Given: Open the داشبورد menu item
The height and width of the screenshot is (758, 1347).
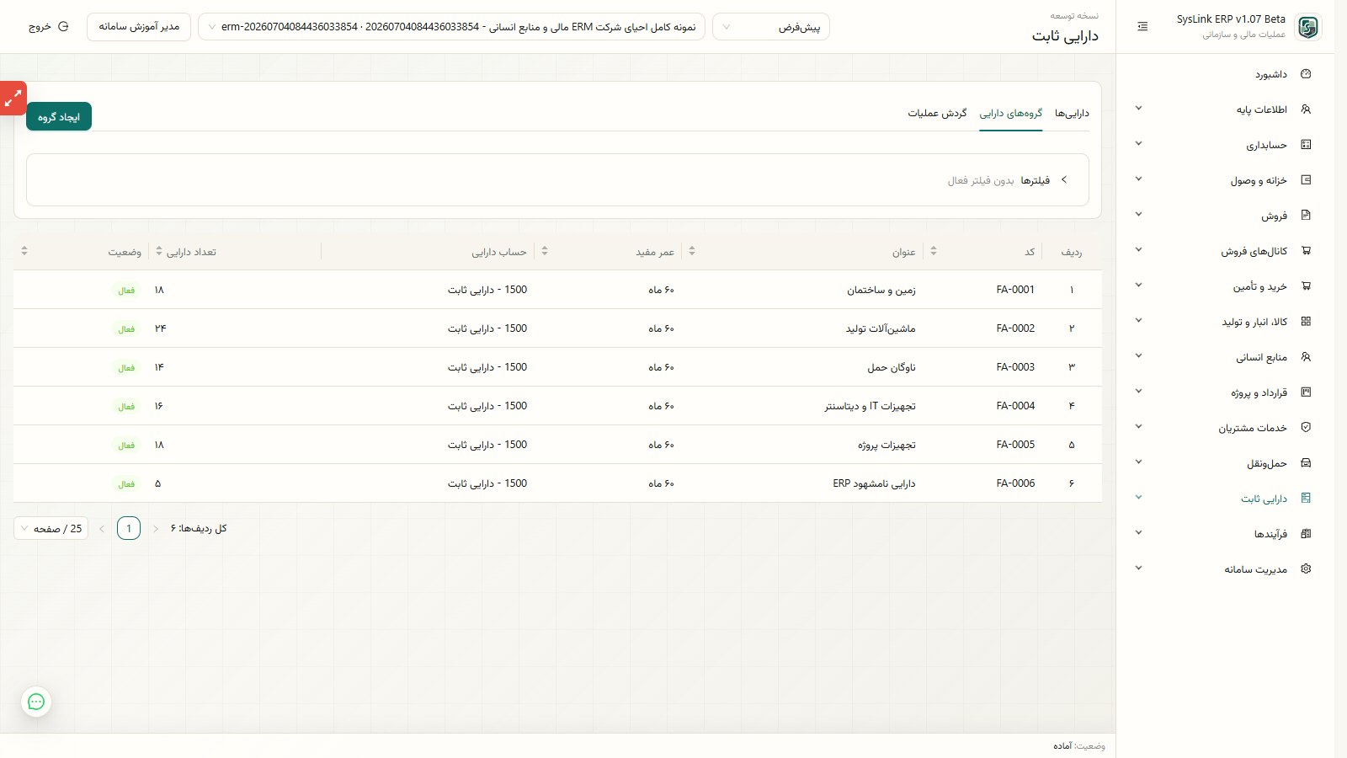Looking at the screenshot, I should 1271,75.
